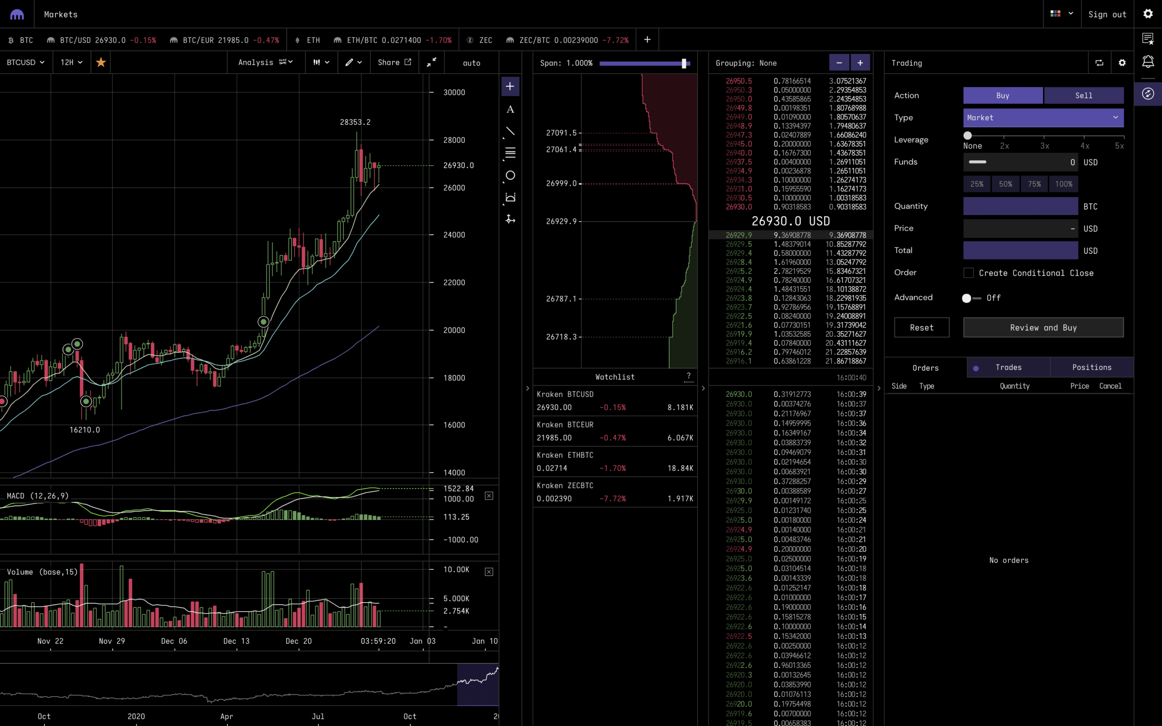Click the crosshair plus chart tool
This screenshot has width=1162, height=726.
(510, 86)
